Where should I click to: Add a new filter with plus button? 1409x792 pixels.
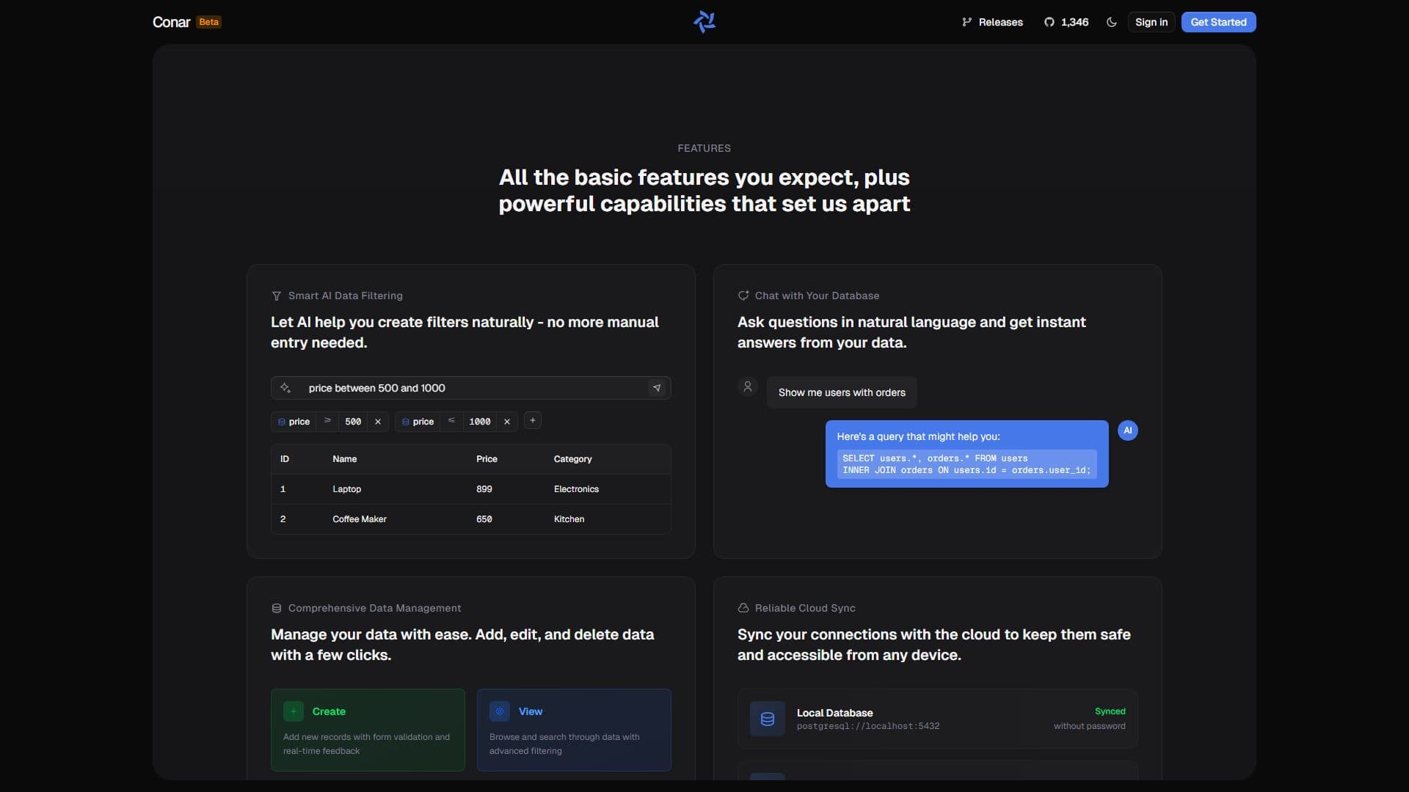[533, 421]
